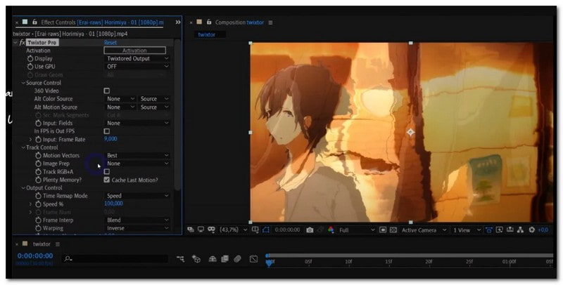Show hidden panels with double chevron

[178, 22]
